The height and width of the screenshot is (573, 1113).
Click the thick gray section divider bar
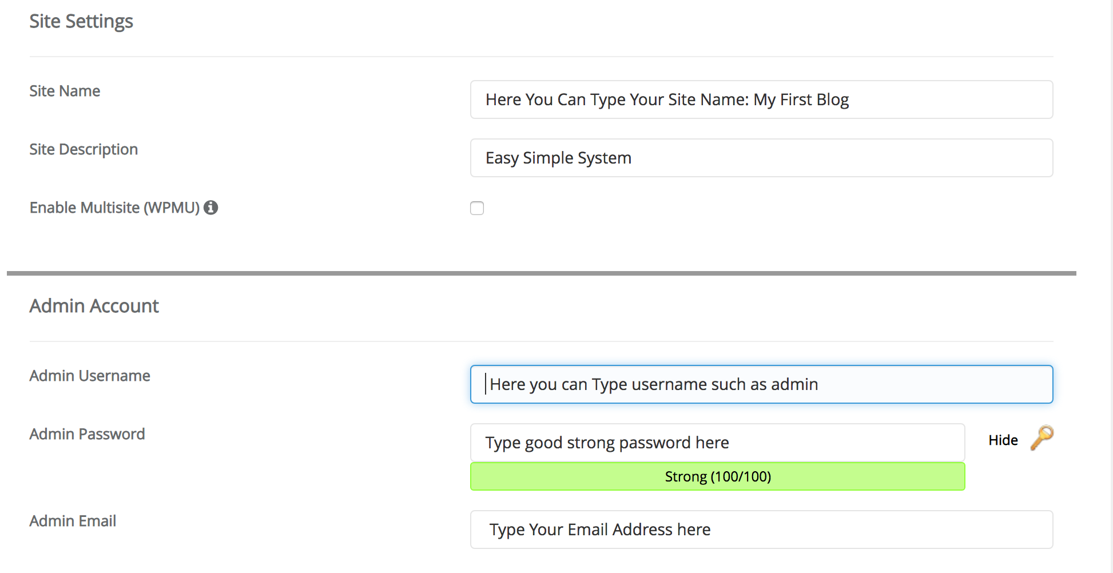tap(541, 273)
